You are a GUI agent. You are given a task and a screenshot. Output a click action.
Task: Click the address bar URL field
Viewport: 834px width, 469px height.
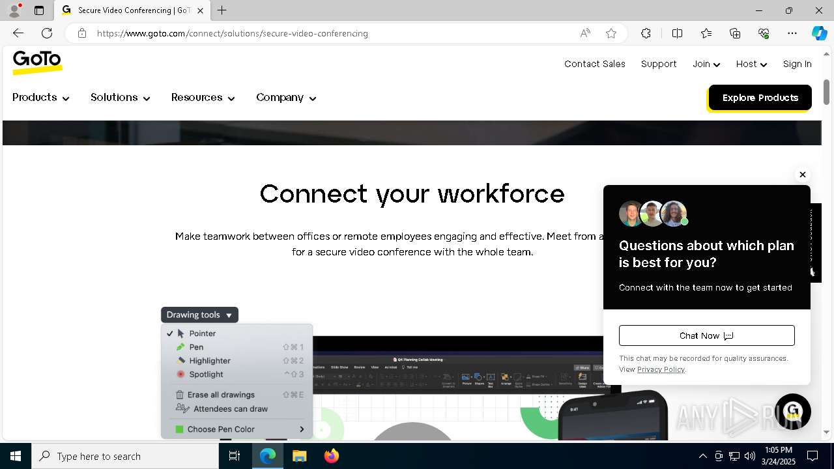[332, 33]
